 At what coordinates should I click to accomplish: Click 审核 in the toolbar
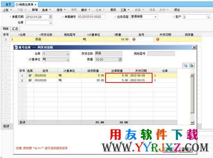click(x=74, y=10)
